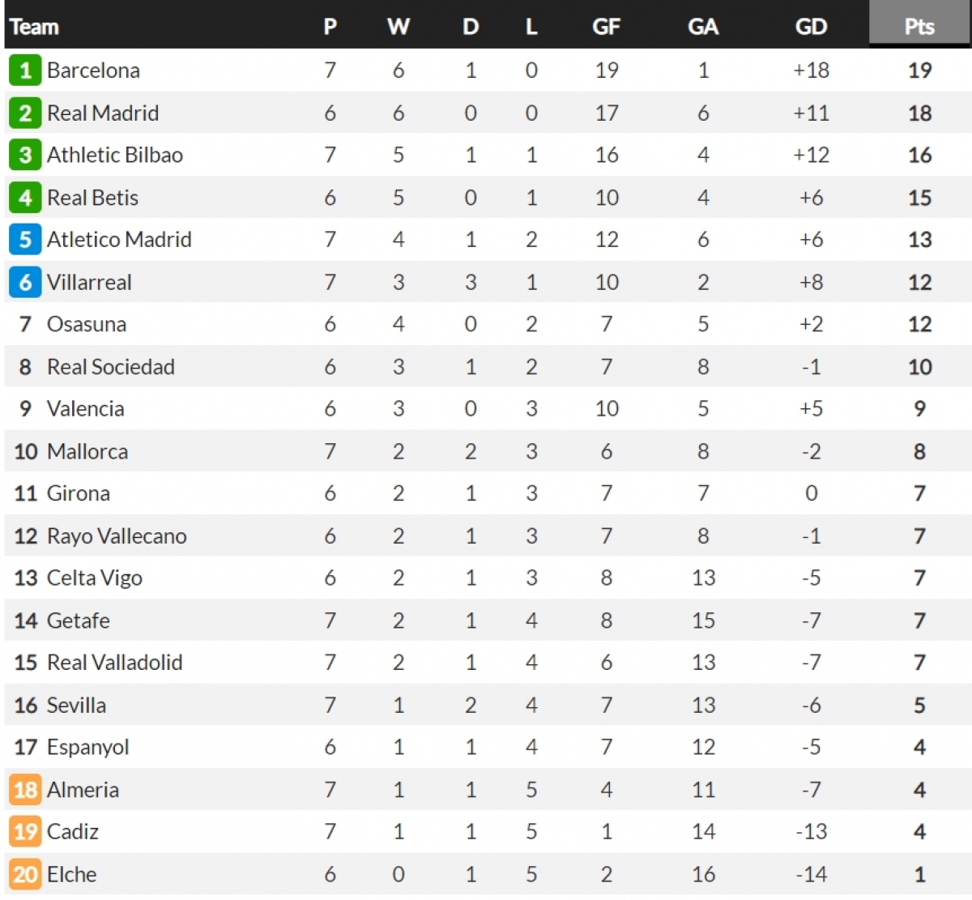Open the Elche team link
Image resolution: width=972 pixels, height=900 pixels.
click(71, 875)
